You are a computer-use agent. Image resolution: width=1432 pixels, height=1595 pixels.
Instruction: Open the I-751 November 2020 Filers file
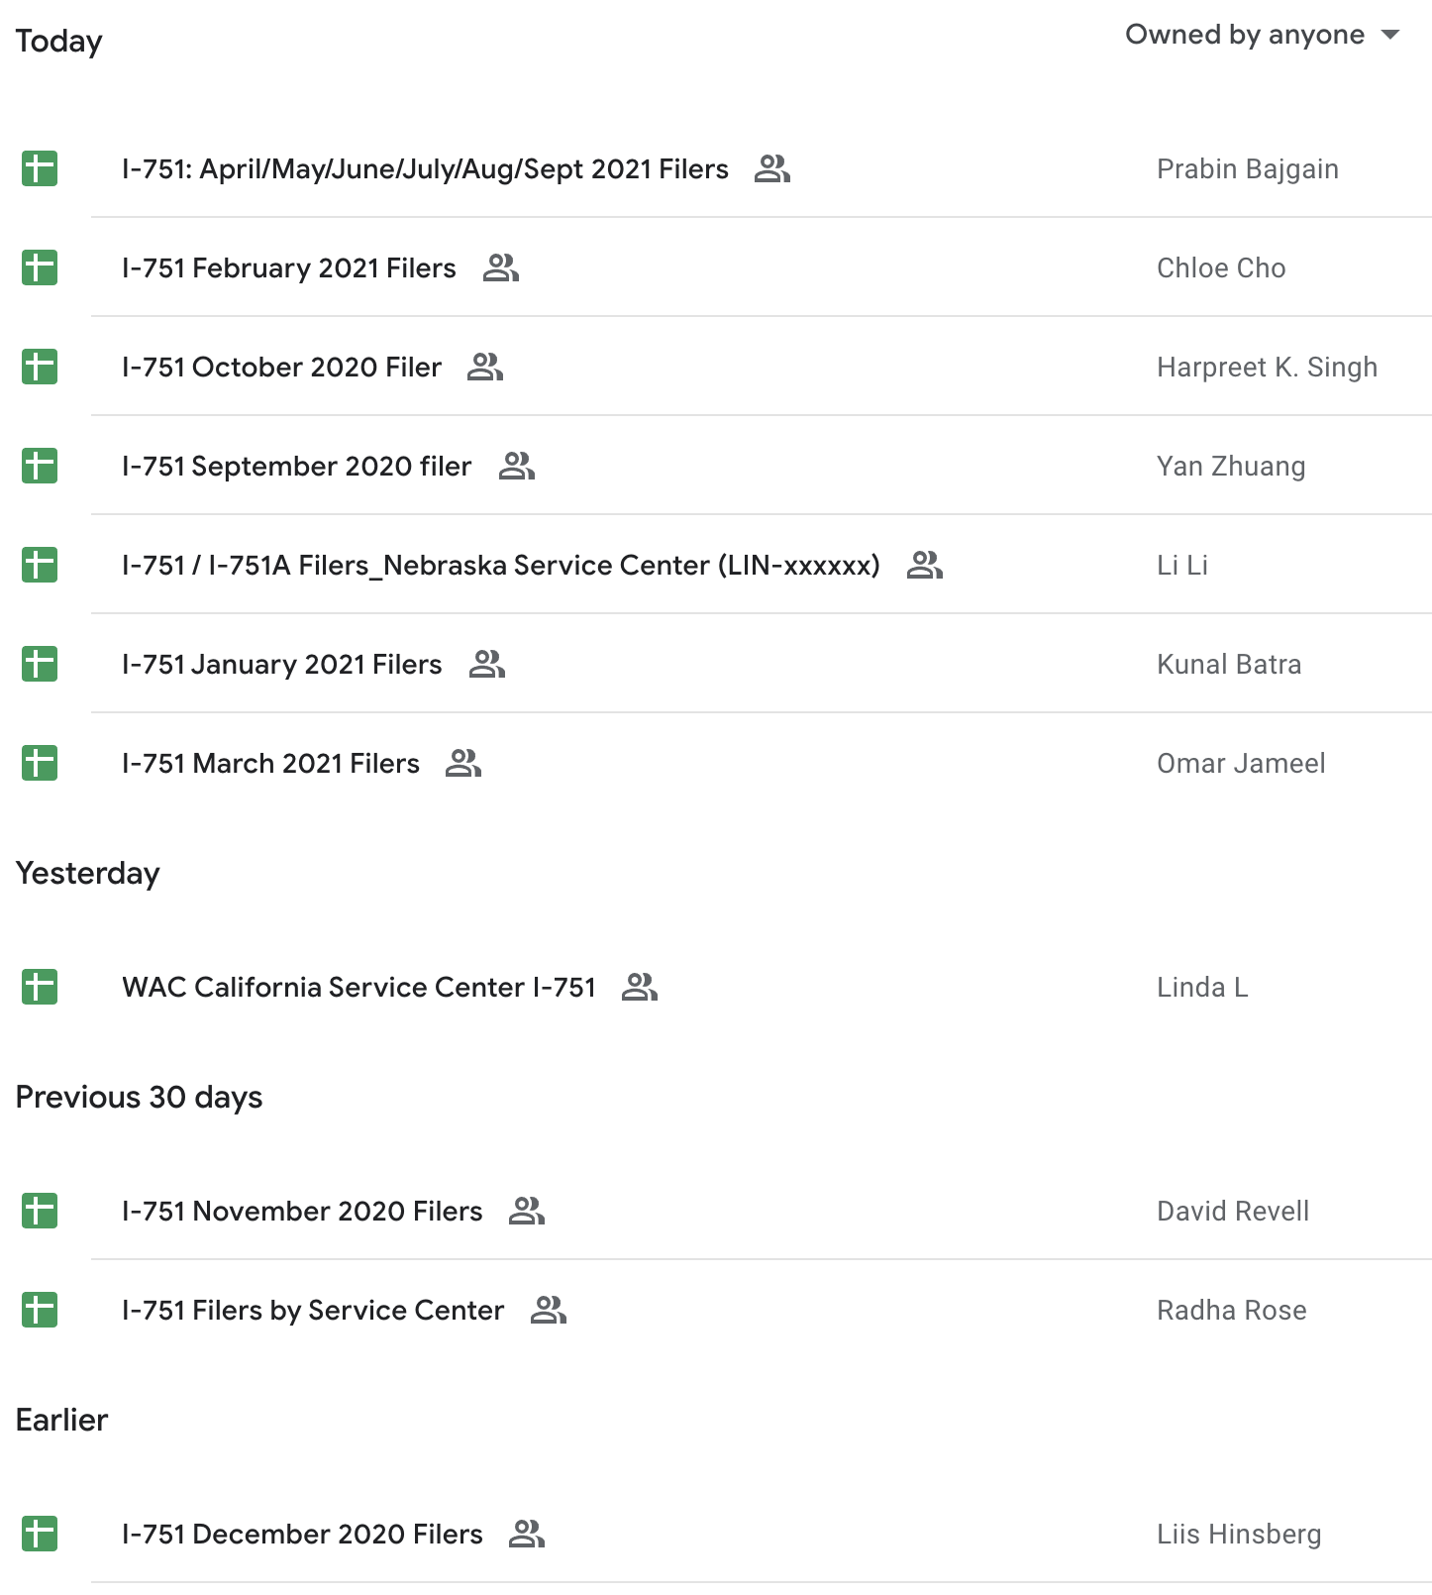[302, 1211]
